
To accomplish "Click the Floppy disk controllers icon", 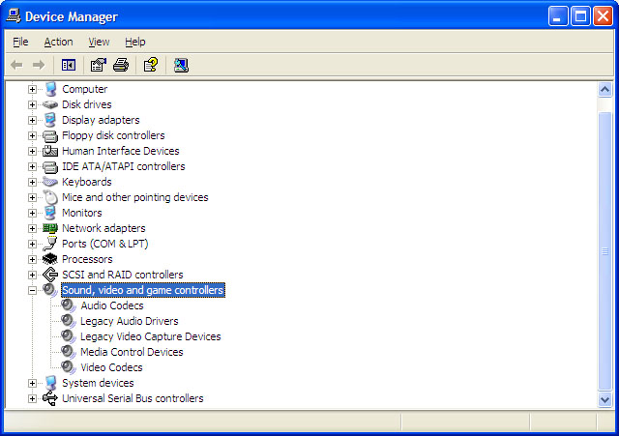I will (50, 135).
